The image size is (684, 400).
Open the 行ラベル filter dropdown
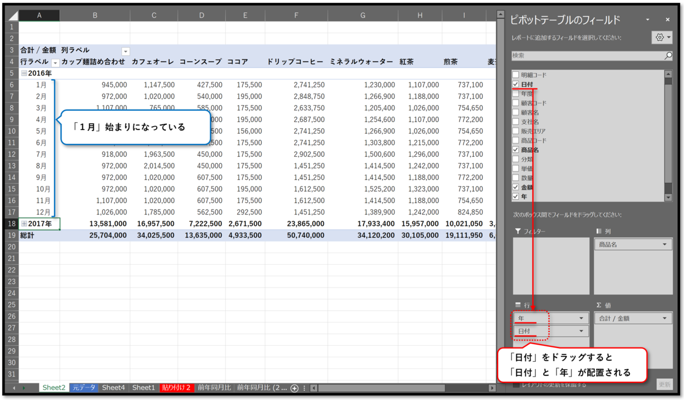tap(55, 62)
